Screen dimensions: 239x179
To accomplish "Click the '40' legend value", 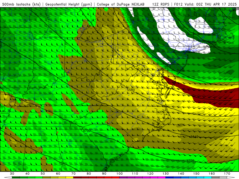I will coord(27,174).
